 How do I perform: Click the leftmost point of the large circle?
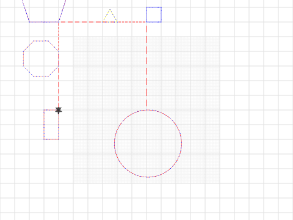[x=114, y=144]
